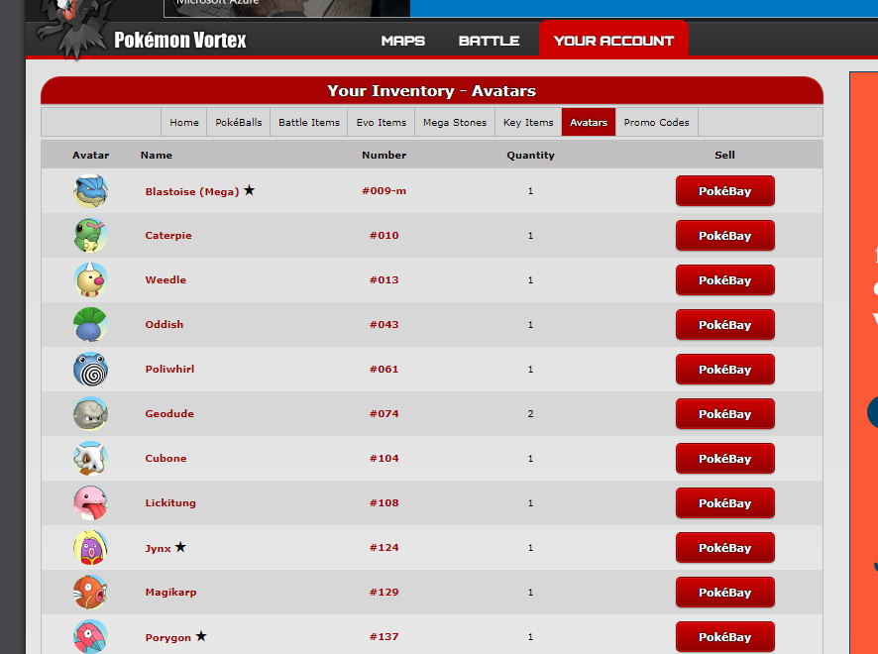
Task: Open the Your Account tab
Action: click(x=613, y=41)
